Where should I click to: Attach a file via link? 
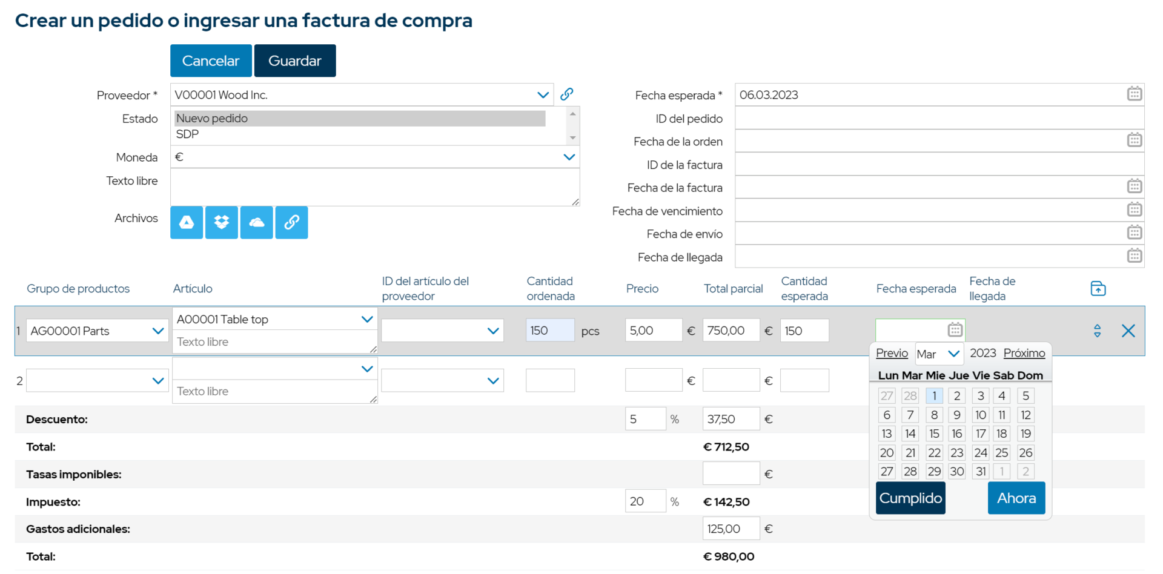click(x=291, y=222)
